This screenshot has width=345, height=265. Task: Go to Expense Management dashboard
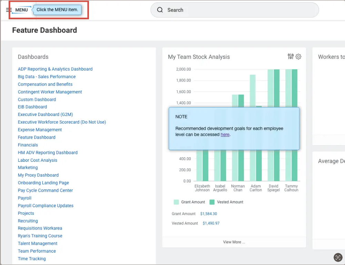[40, 130]
